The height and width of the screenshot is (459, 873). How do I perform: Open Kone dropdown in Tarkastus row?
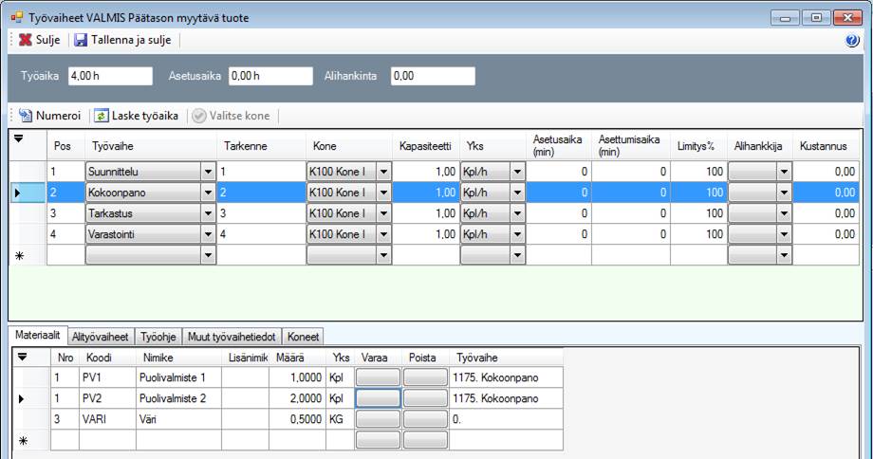(x=383, y=213)
